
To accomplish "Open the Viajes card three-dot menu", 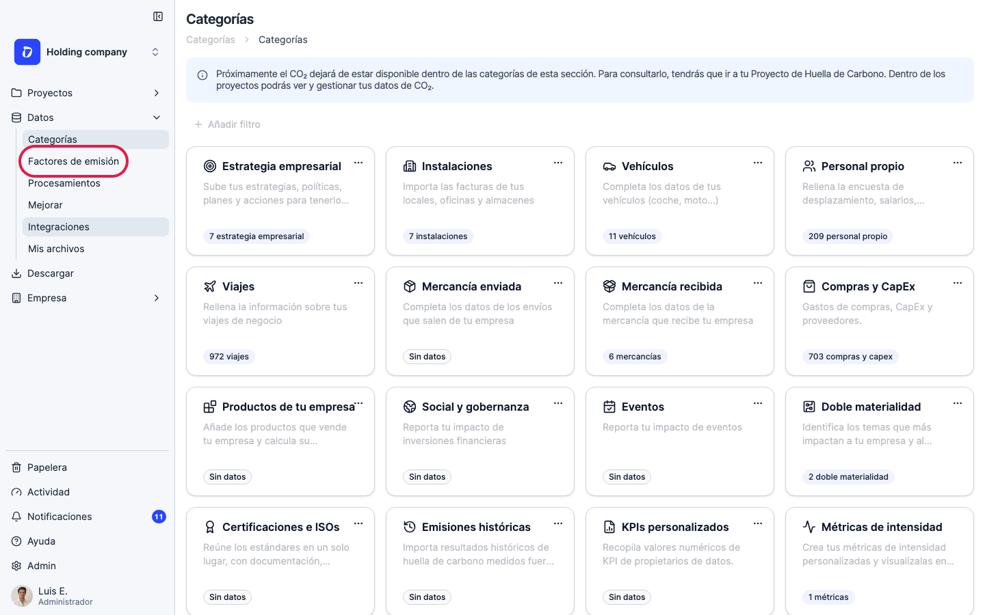I will pyautogui.click(x=358, y=283).
